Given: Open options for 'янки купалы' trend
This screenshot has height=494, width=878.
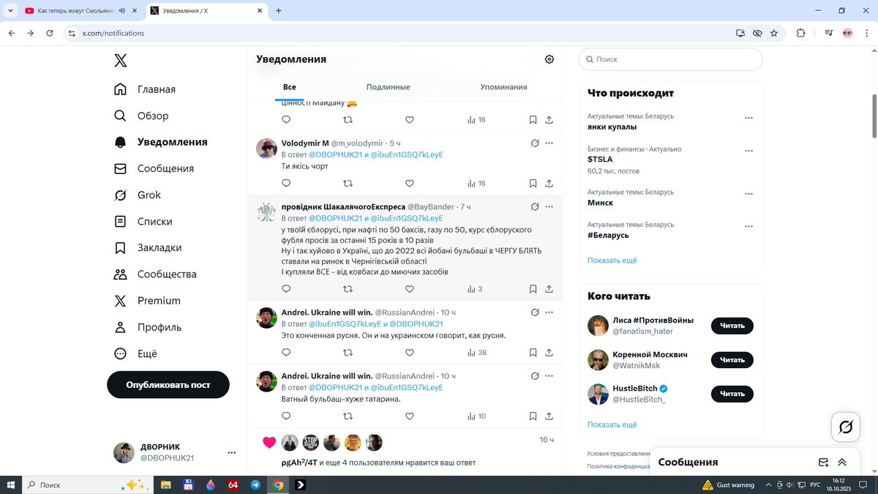Looking at the screenshot, I should coord(748,118).
